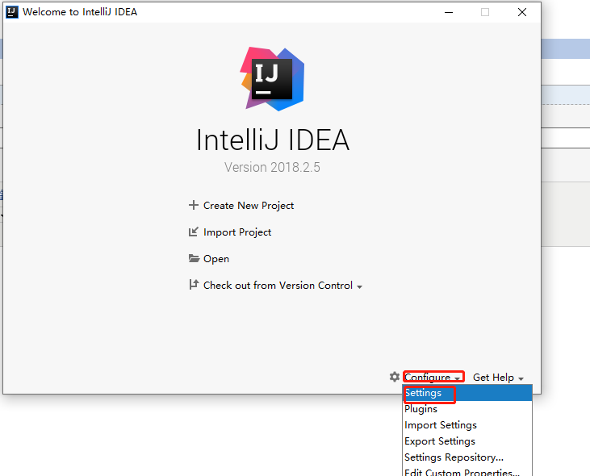
Task: Select Plugins in the Configure menu
Action: (467, 409)
